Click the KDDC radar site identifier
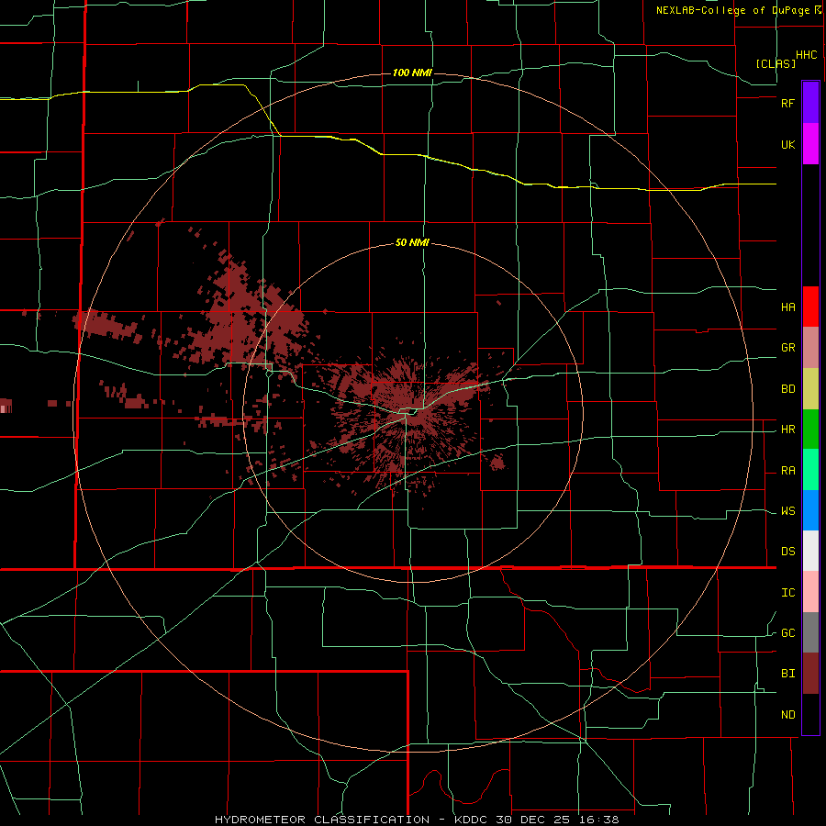Screen dimensions: 826x826 pyautogui.click(x=471, y=820)
